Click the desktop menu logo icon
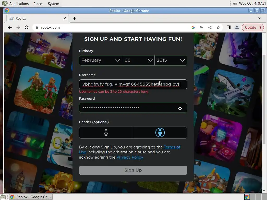The height and width of the screenshot is (200, 267). pos(5,3)
